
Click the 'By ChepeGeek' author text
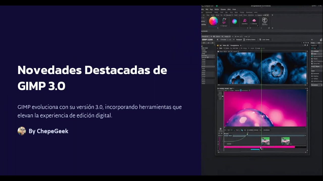pos(48,131)
